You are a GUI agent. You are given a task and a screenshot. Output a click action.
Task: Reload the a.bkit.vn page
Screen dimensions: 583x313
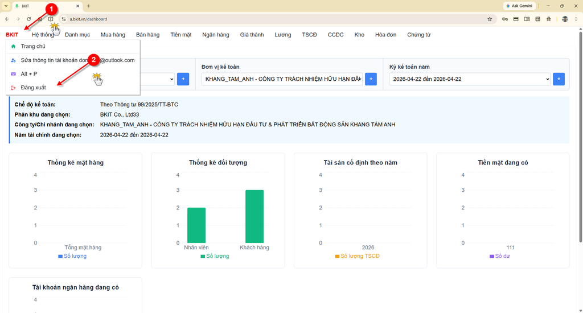point(28,19)
